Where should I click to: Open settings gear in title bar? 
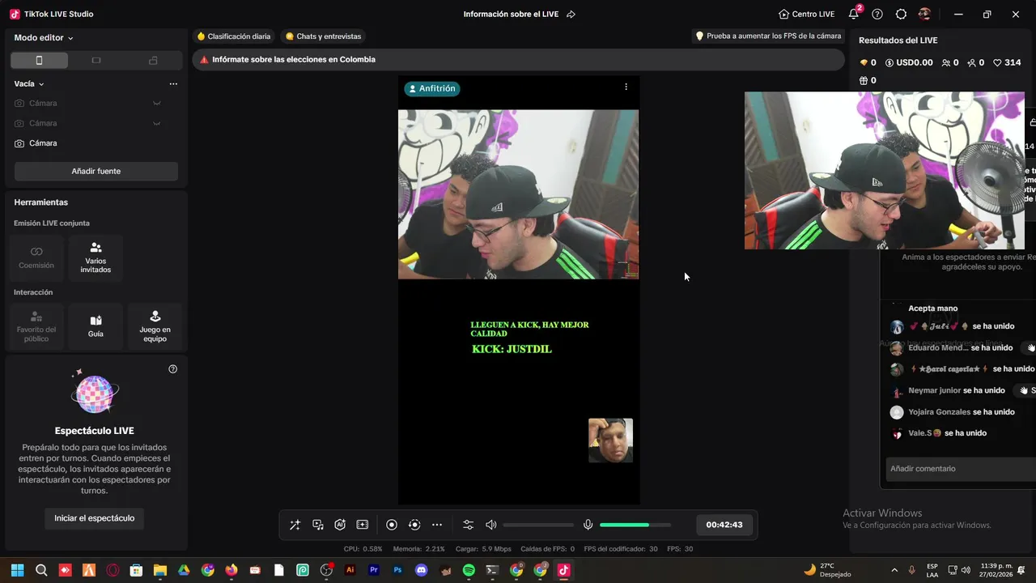[901, 15]
